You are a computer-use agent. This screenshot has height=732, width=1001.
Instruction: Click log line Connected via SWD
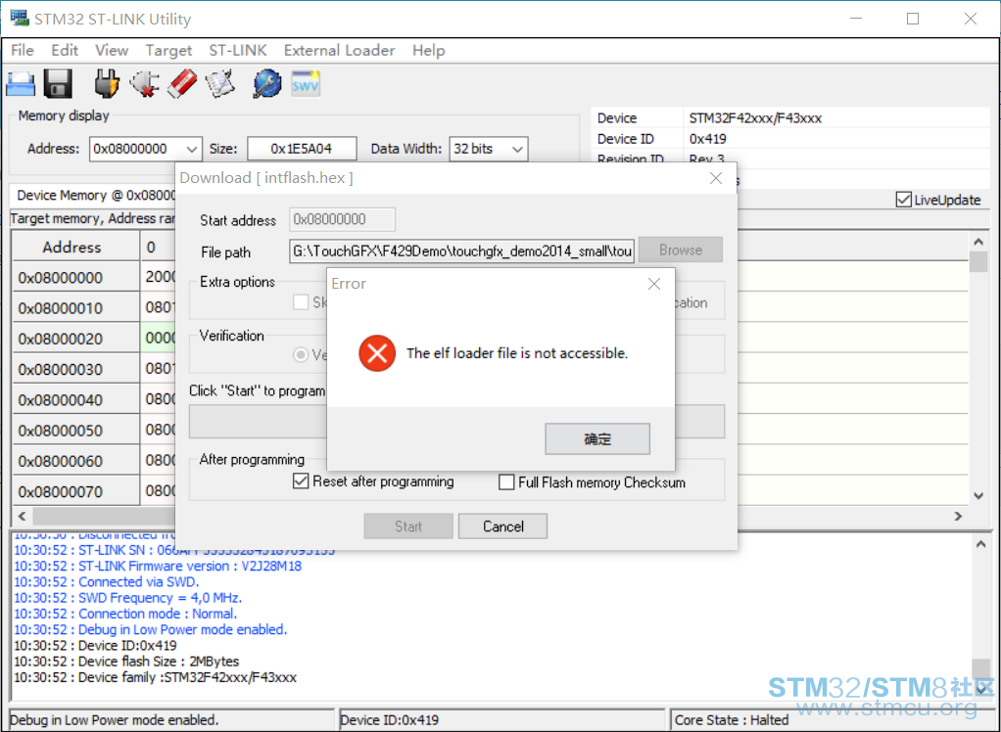[x=107, y=581]
